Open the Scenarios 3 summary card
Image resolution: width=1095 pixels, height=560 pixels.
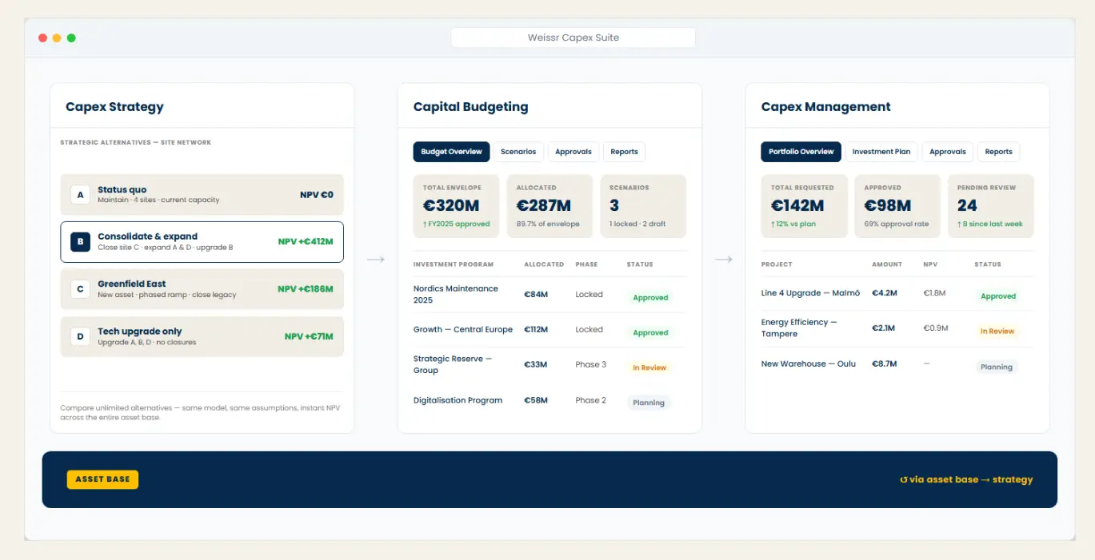tap(643, 206)
